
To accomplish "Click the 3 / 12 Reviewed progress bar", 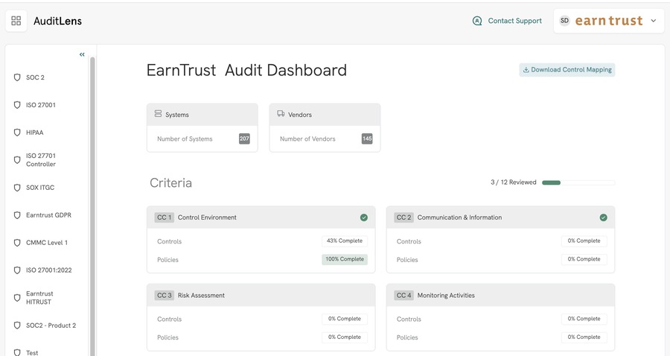I will 578,182.
